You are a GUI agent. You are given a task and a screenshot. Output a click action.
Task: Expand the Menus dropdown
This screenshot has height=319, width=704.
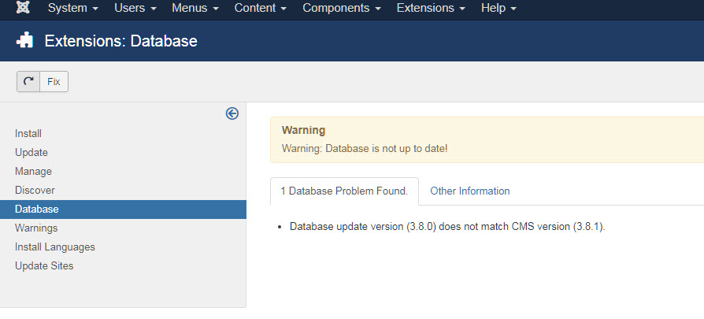pyautogui.click(x=195, y=8)
